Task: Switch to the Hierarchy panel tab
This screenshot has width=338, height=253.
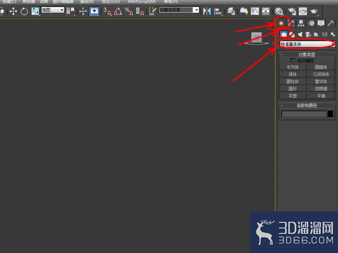Action: point(301,23)
